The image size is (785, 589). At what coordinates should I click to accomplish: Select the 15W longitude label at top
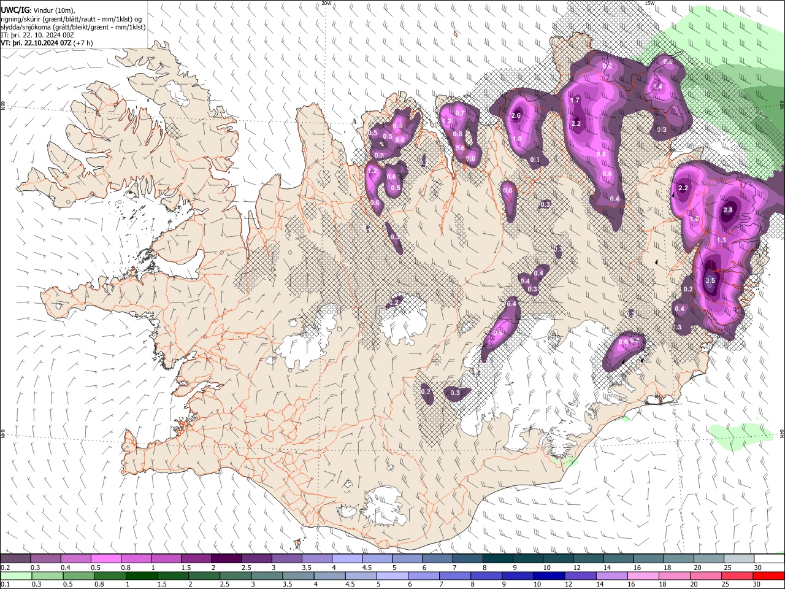coord(649,3)
